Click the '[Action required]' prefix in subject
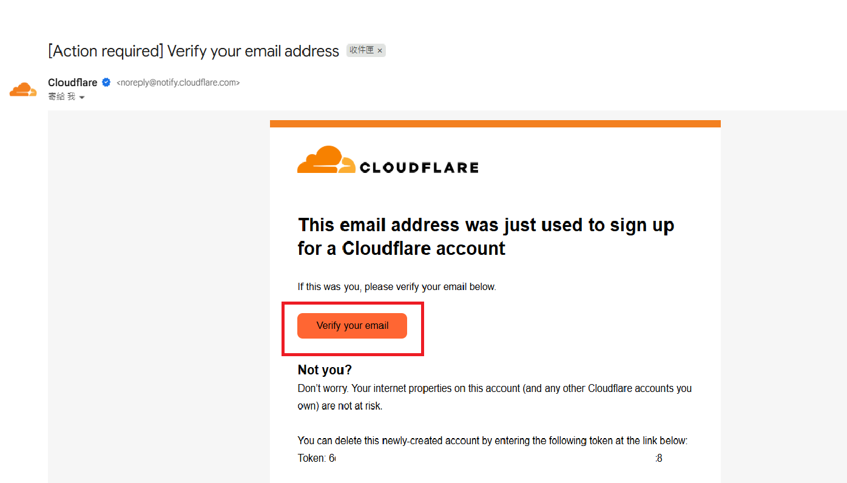This screenshot has height=483, width=847. tap(106, 51)
